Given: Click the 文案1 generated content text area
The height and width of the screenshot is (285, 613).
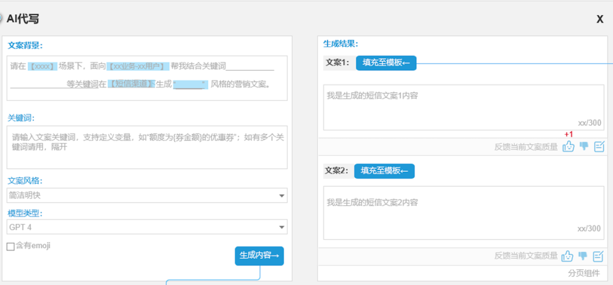Looking at the screenshot, I should coord(464,107).
